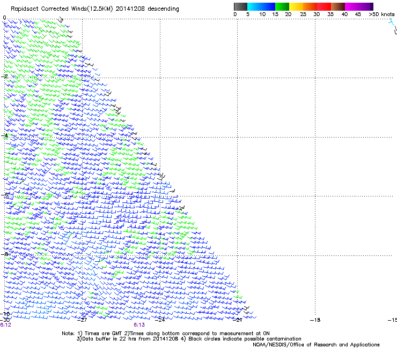Click the blue 5-15 knots legend band
The image size is (397, 348).
coord(261,6)
